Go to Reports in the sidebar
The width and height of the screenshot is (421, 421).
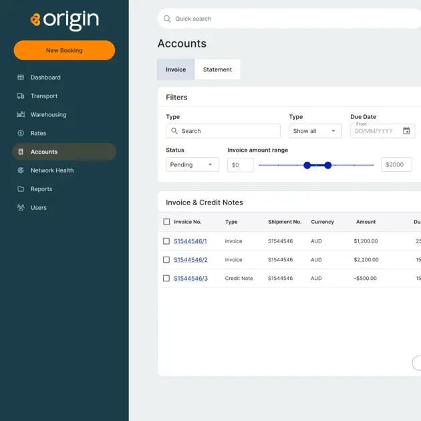coord(41,189)
